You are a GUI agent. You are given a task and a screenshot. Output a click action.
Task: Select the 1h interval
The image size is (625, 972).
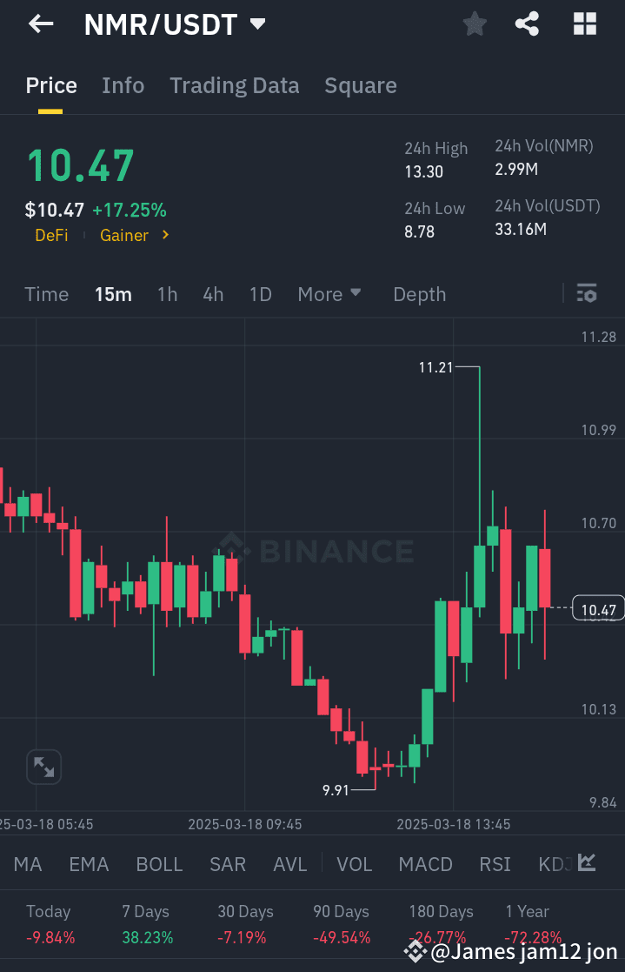pyautogui.click(x=167, y=294)
